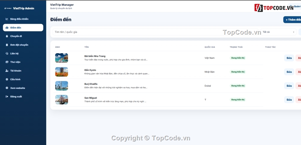Log out via Đăng xuất
The width and height of the screenshot is (301, 145).
tap(23, 97)
